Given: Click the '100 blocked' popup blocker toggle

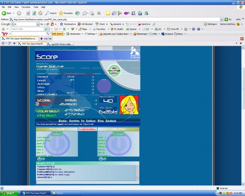Looking at the screenshot, I should click(85, 24).
